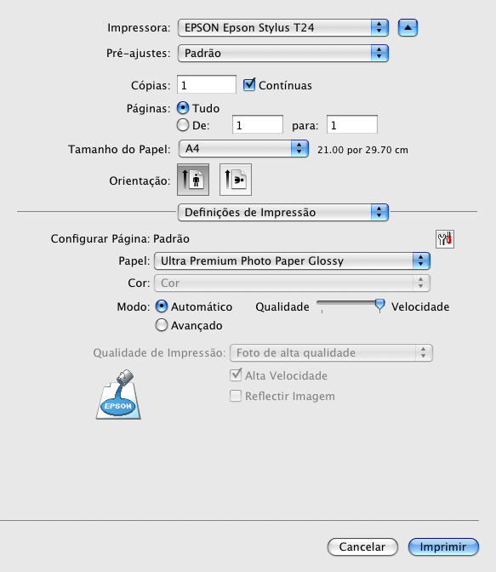Choose Avançado mode
The height and width of the screenshot is (572, 496).
[162, 324]
